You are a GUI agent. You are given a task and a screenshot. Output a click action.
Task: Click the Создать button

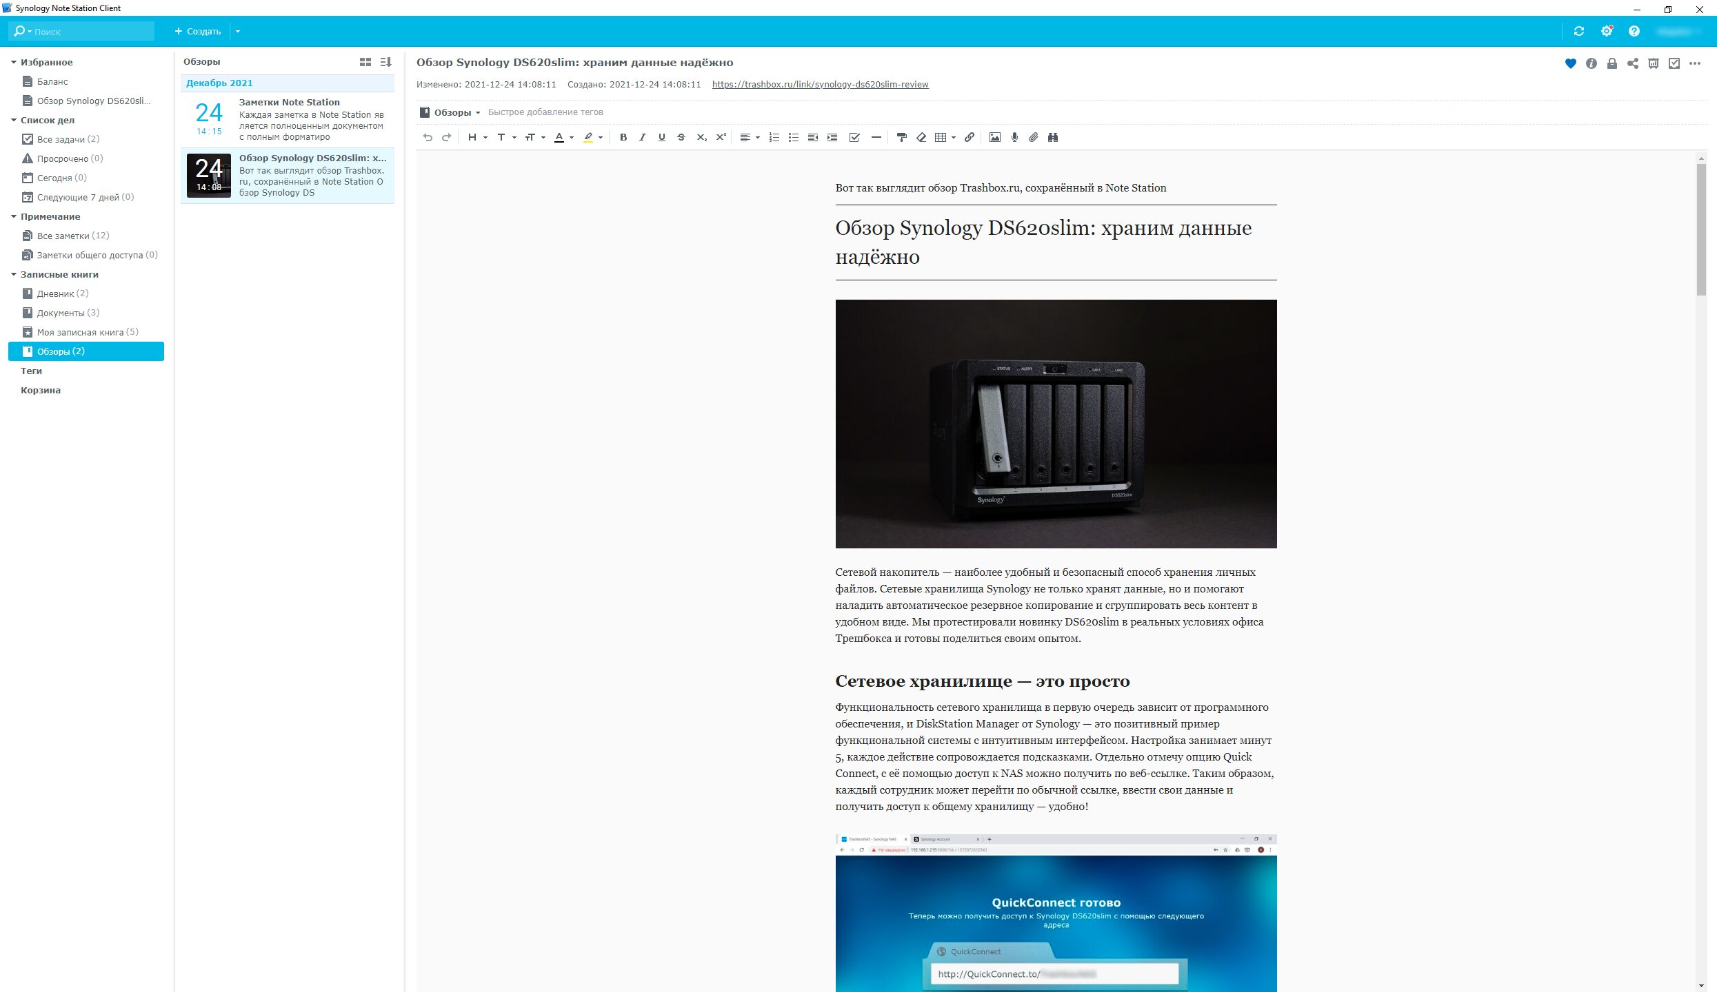pyautogui.click(x=198, y=31)
